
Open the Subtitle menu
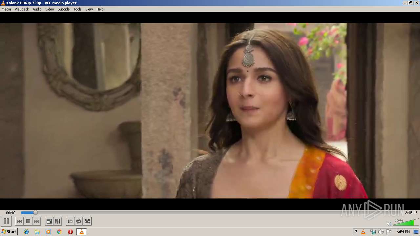[x=64, y=9]
